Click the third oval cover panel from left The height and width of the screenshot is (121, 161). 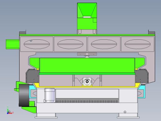click(104, 44)
